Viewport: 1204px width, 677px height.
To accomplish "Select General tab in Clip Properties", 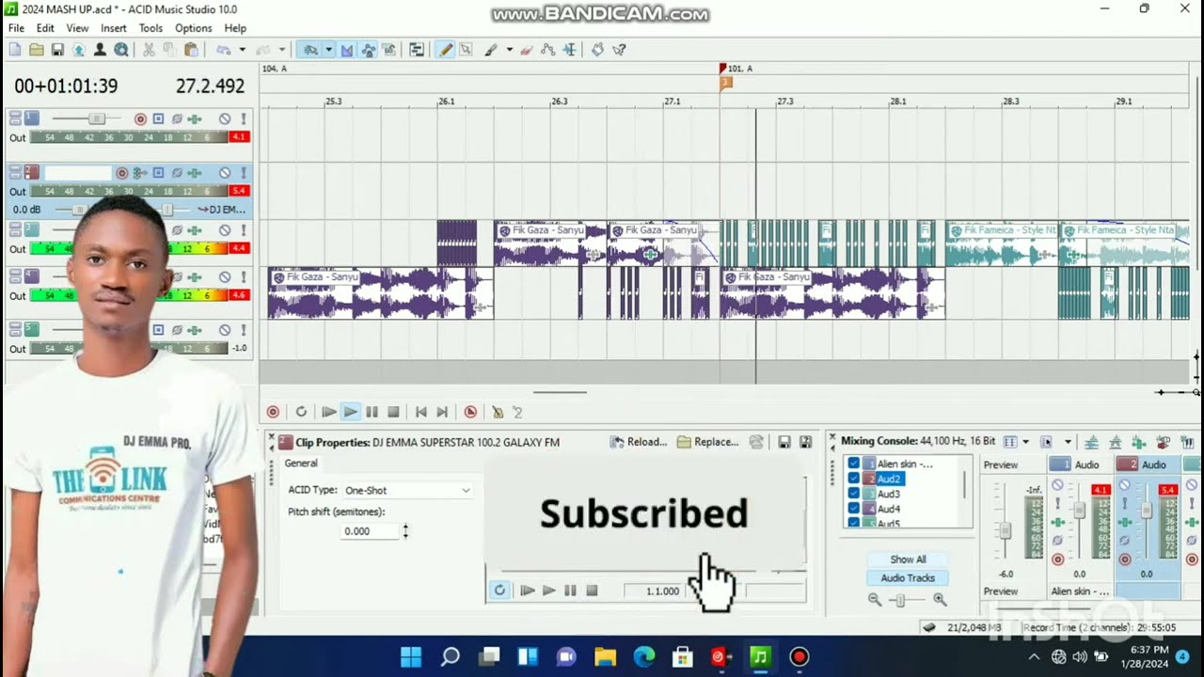I will point(301,463).
